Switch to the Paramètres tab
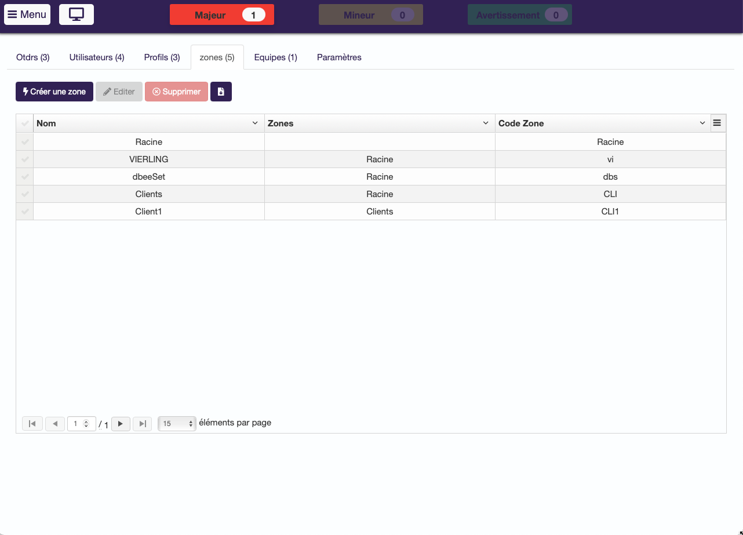The image size is (743, 535). (x=339, y=57)
